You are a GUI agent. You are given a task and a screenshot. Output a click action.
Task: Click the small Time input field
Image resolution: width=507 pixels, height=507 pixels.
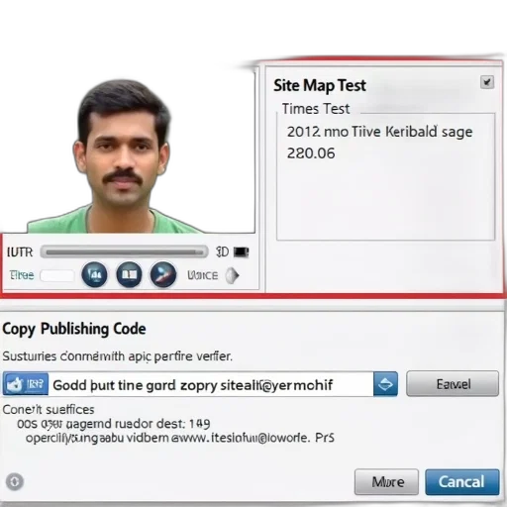click(57, 275)
